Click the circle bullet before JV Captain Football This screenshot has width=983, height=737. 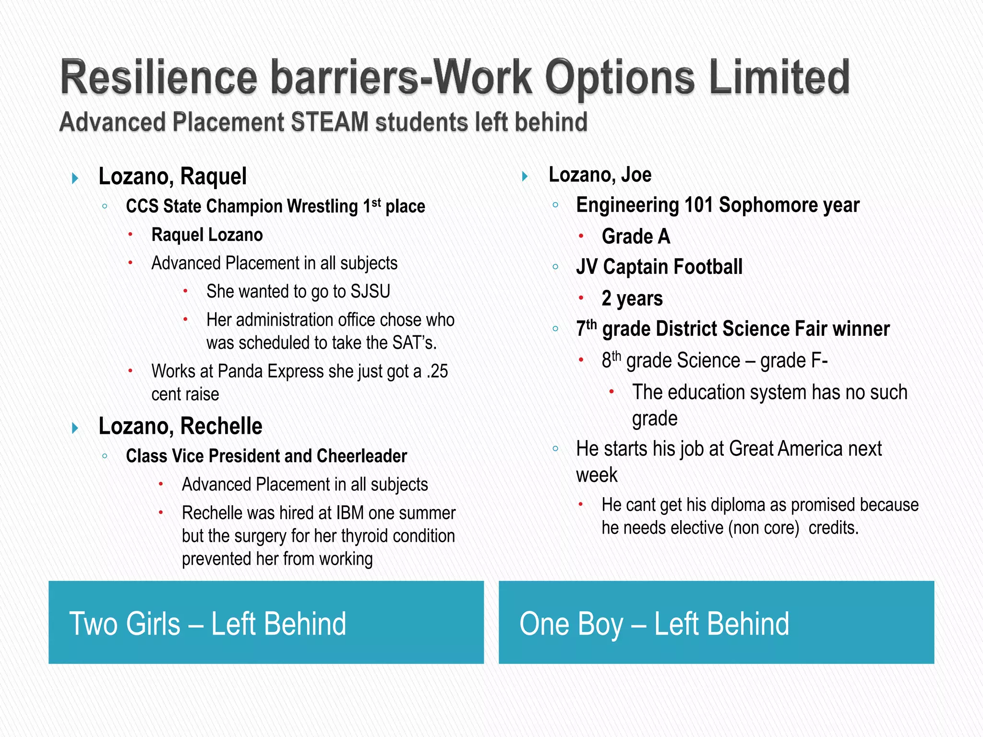[555, 267]
